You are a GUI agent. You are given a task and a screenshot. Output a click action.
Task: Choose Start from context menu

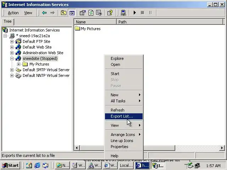click(124, 74)
